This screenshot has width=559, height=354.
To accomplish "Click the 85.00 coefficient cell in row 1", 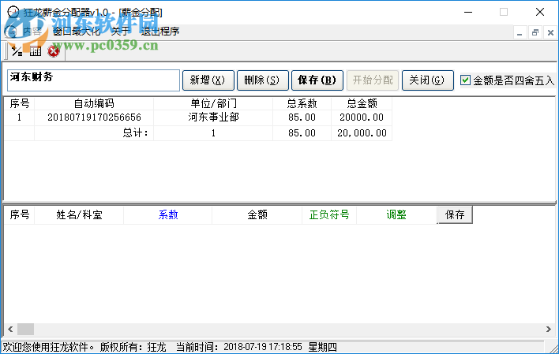I will click(302, 117).
